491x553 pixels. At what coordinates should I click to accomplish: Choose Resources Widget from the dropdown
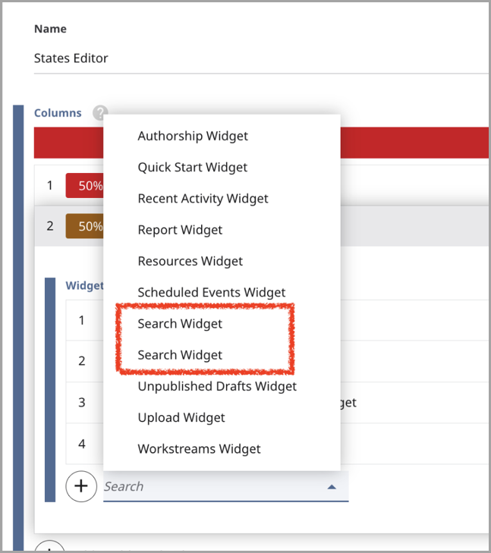pyautogui.click(x=190, y=261)
